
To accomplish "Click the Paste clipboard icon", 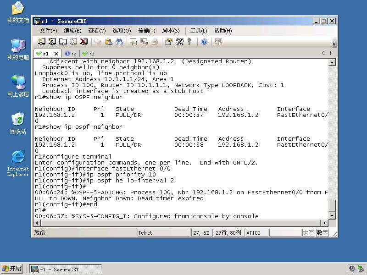I will coord(108,42).
